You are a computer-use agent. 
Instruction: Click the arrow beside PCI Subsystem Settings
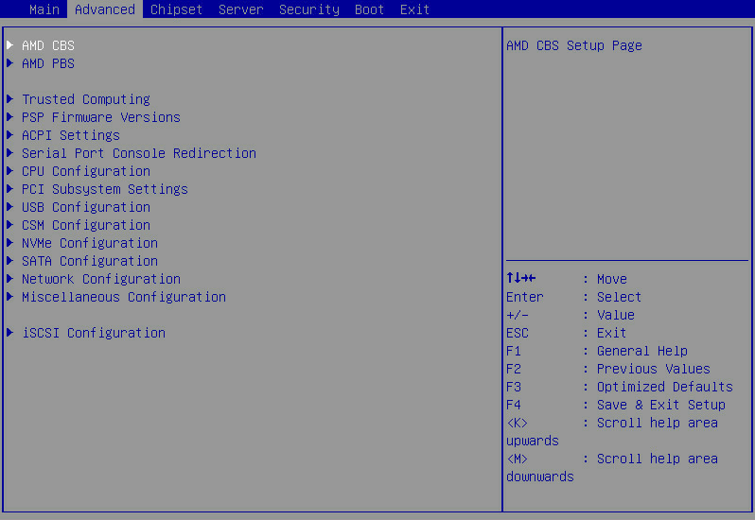tap(9, 188)
